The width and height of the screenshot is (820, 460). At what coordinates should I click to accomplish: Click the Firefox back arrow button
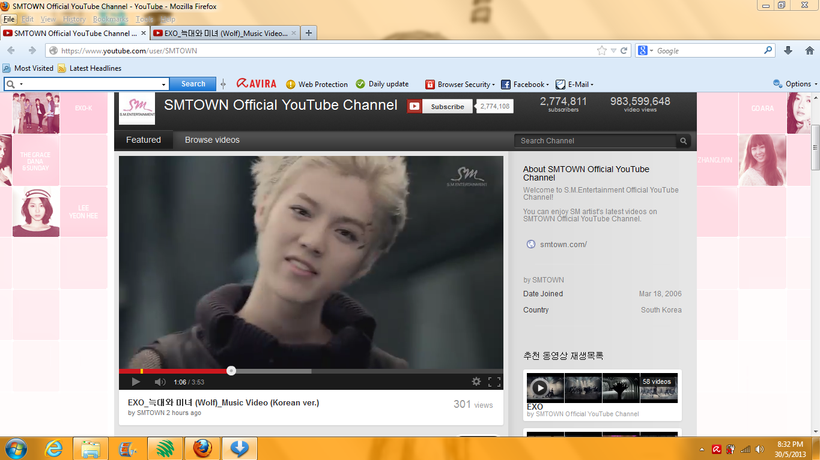(x=11, y=51)
